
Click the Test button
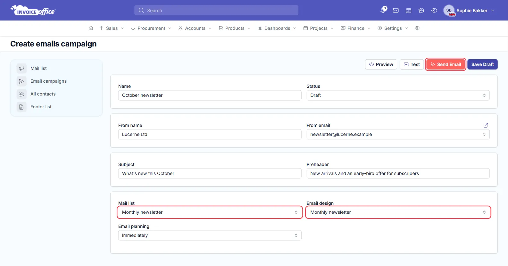pos(412,64)
